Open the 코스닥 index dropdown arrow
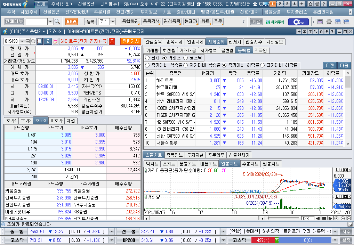Screen dimensions: 354x245 point(112,240)
